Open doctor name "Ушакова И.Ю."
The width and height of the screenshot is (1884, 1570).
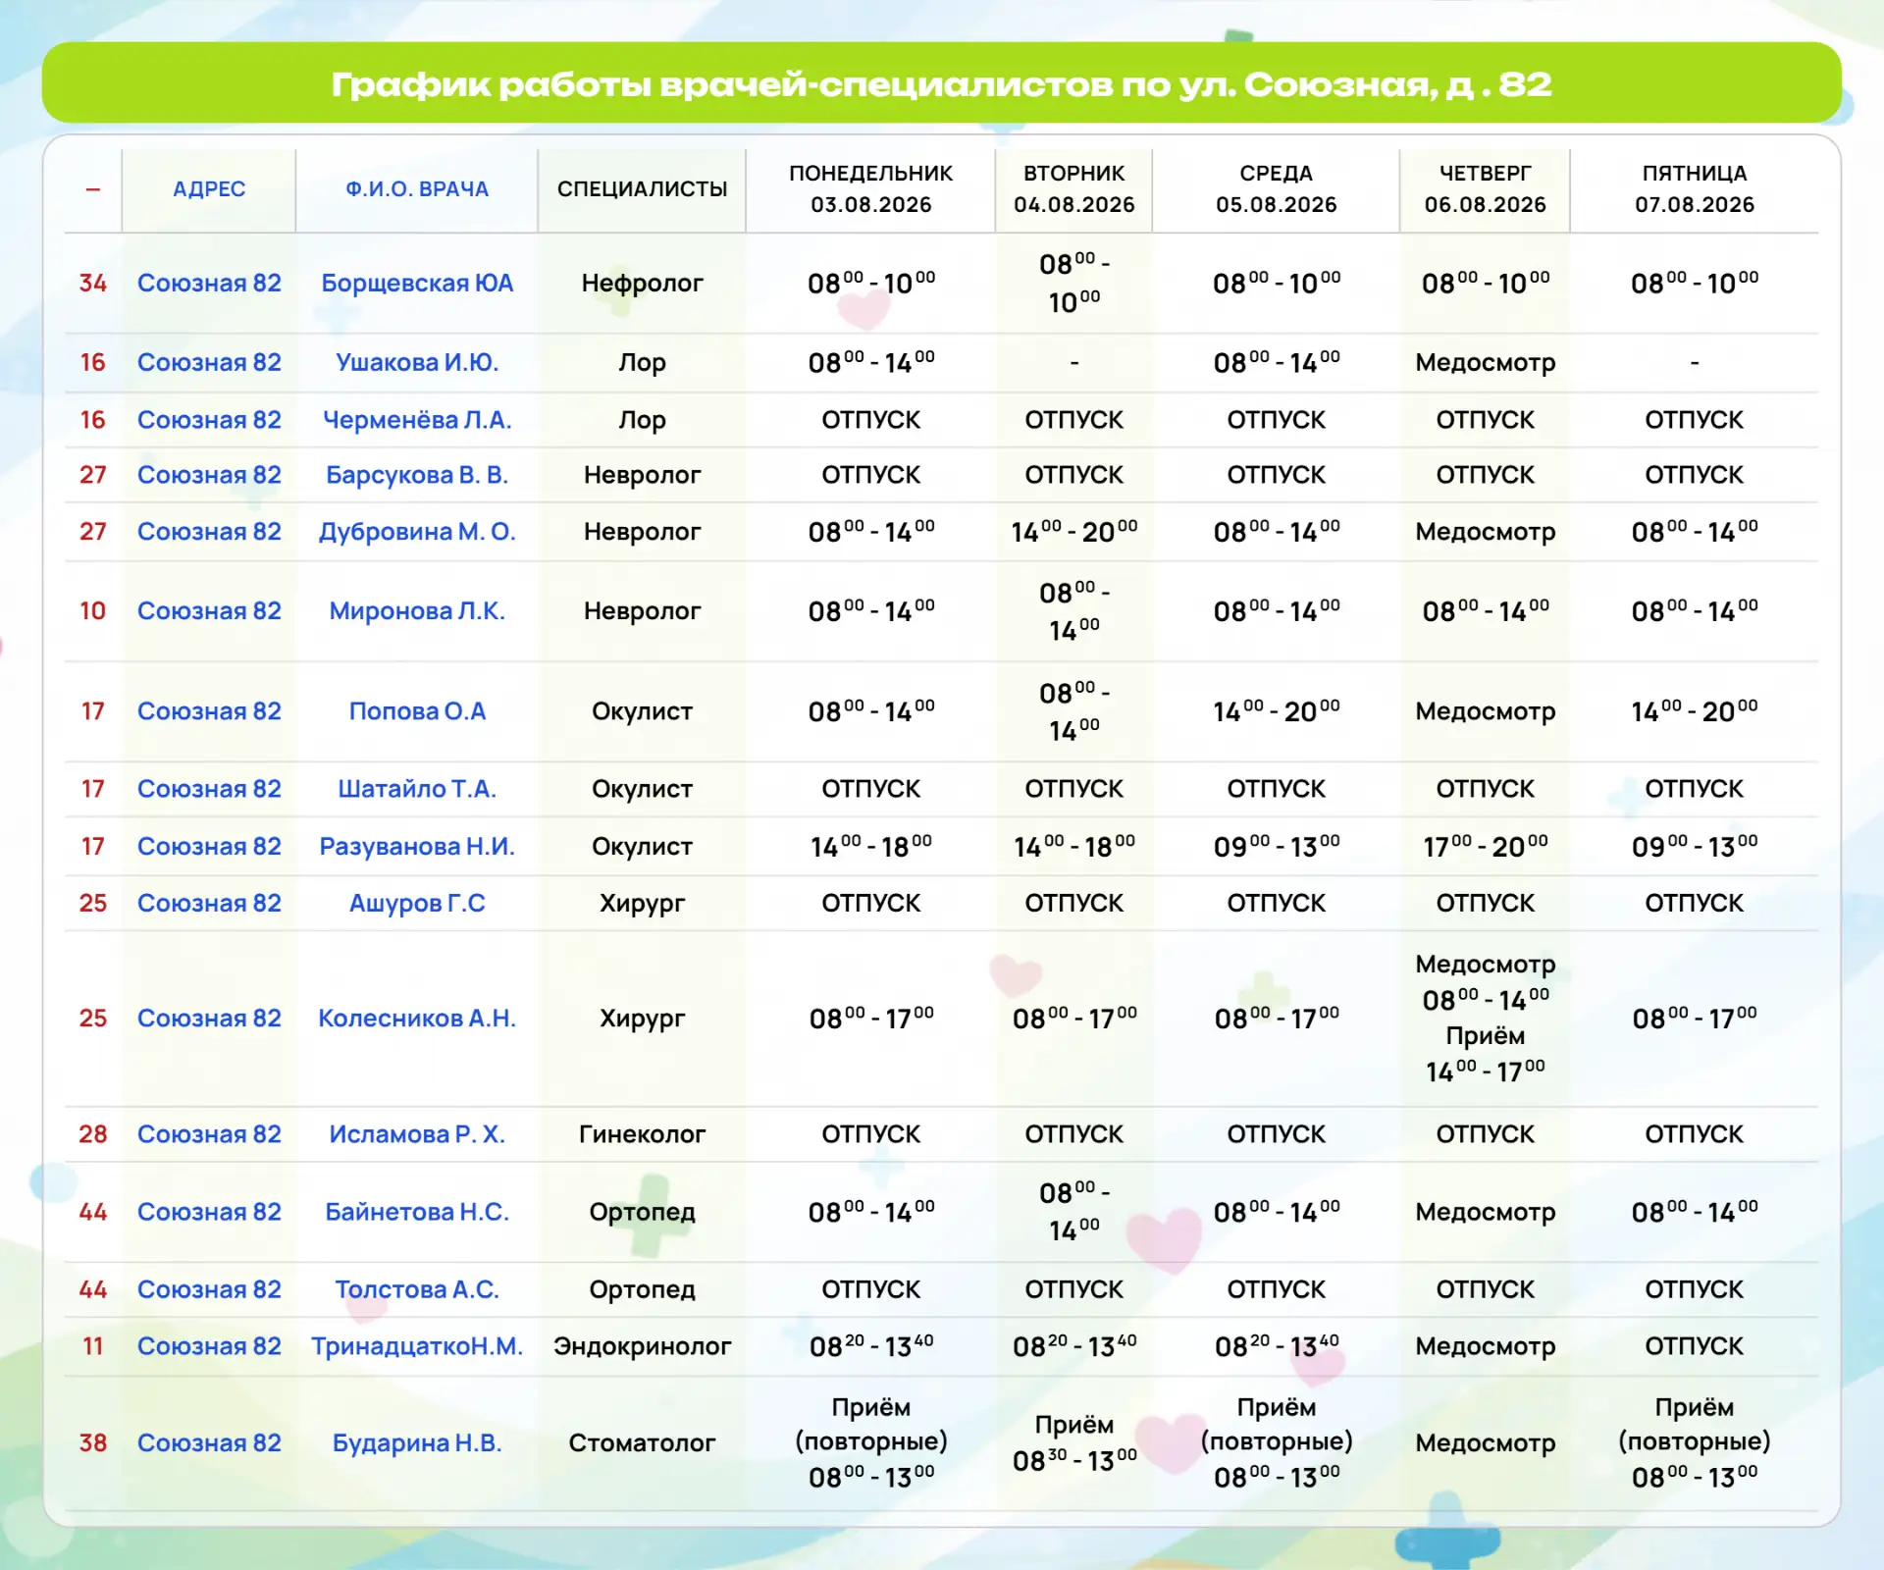coord(417,363)
